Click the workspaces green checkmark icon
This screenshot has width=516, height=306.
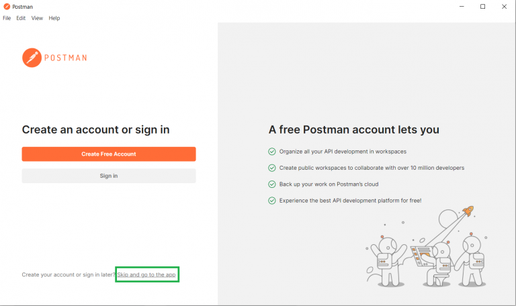click(272, 152)
